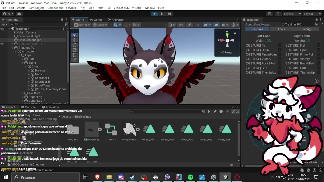Start Play mode with the Play button
324x182 pixels.
pyautogui.click(x=154, y=14)
